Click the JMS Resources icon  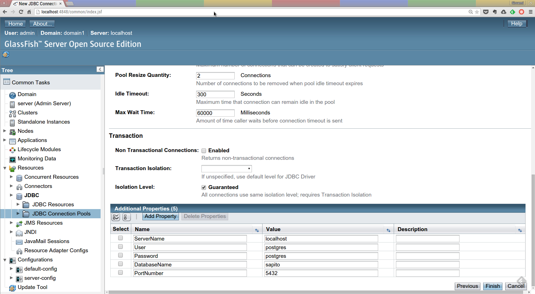coord(19,224)
